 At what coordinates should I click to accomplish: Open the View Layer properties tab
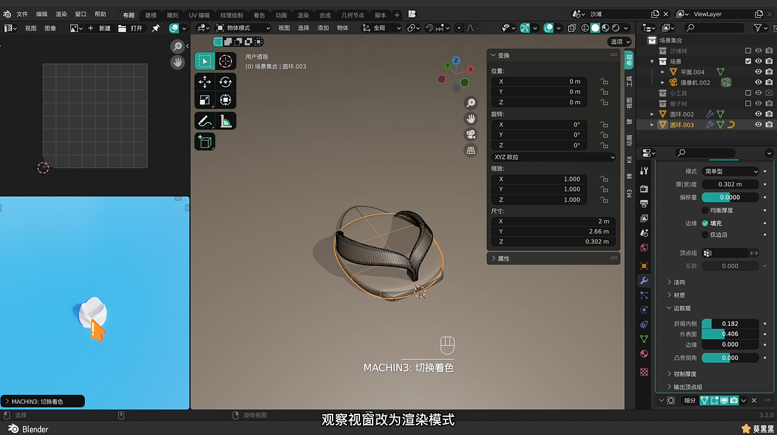click(x=644, y=218)
